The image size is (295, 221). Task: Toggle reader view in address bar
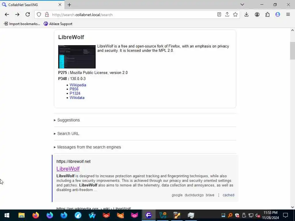pyautogui.click(x=219, y=14)
